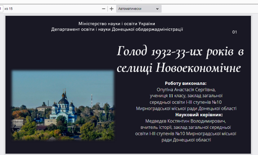Click the 'Мирноградської міської ради Донецької області' line
This screenshot has width=258, height=155.
click(186, 108)
